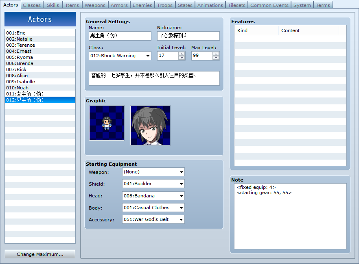
Task: Select actor 001:Eric in the list
Action: point(40,33)
